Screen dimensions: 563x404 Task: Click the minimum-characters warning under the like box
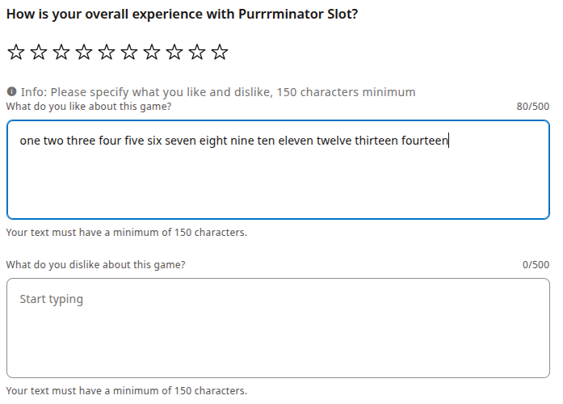pos(127,233)
